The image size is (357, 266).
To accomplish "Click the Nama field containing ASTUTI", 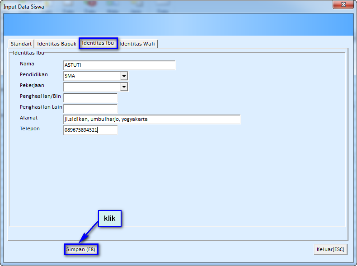I will 119,65.
